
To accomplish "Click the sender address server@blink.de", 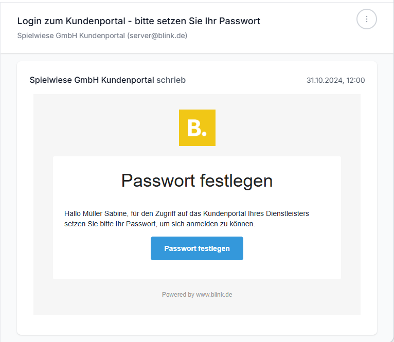I will point(157,35).
